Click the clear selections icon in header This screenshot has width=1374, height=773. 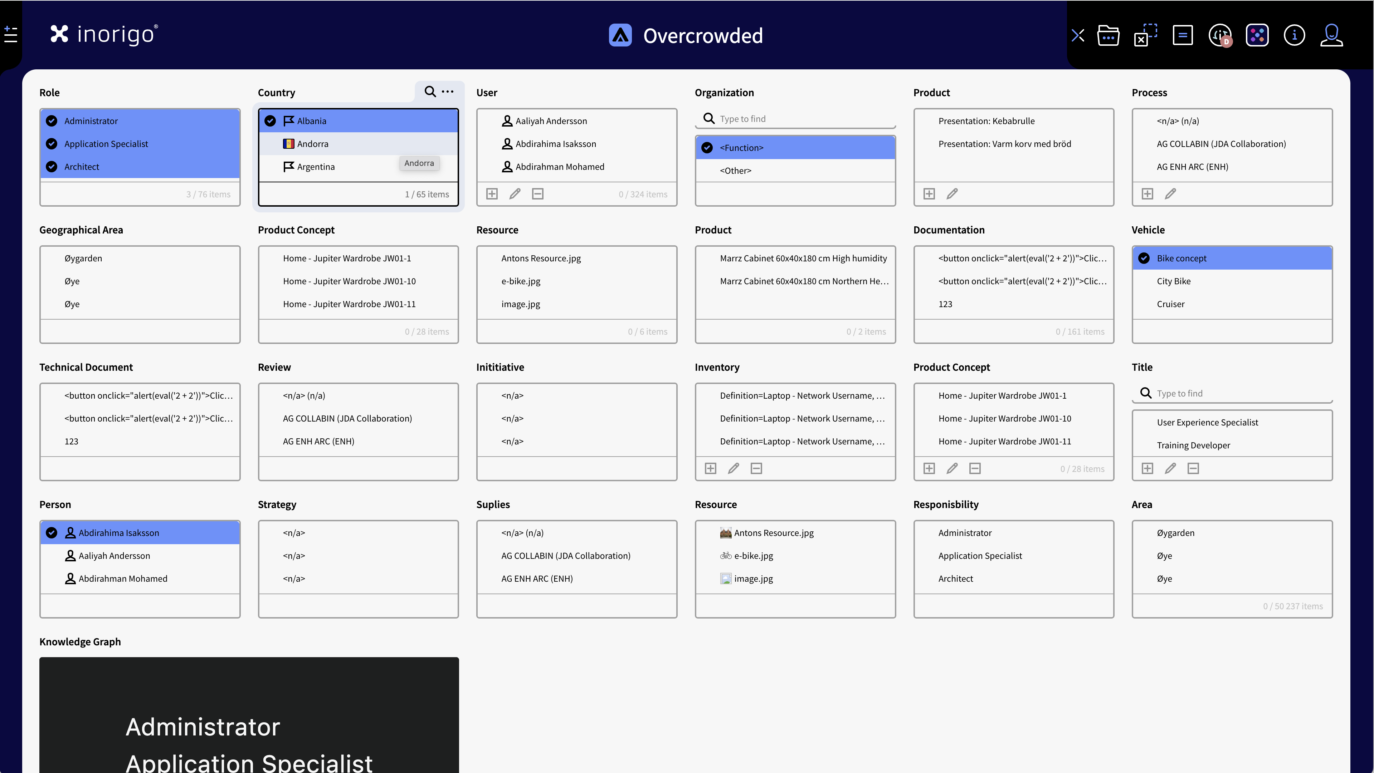[x=1145, y=36]
